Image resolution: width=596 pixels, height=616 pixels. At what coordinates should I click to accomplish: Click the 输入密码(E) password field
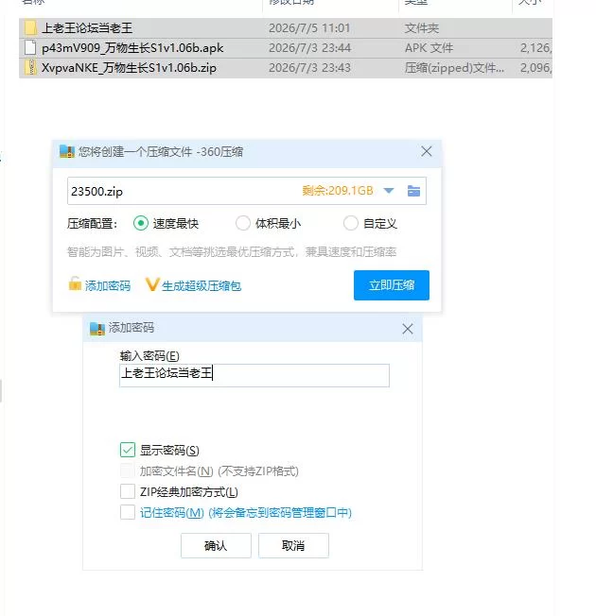[x=254, y=375]
